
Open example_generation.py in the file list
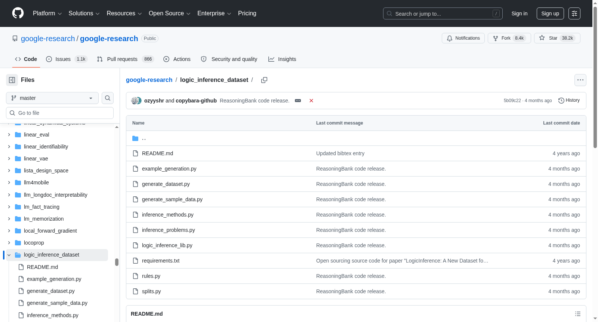tap(169, 169)
